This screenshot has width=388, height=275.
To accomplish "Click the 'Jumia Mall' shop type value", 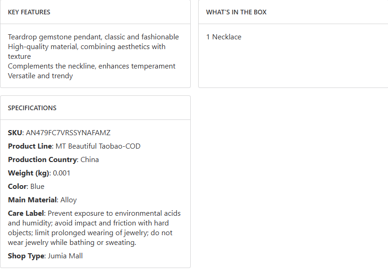I will pyautogui.click(x=65, y=256).
